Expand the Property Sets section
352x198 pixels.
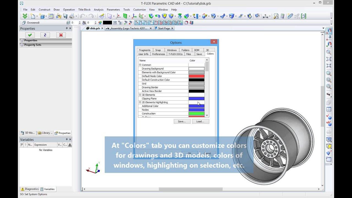(x=46, y=45)
